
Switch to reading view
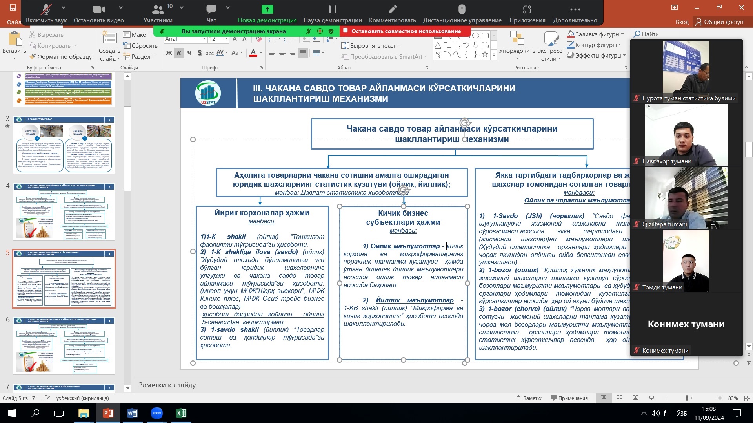coord(635,398)
